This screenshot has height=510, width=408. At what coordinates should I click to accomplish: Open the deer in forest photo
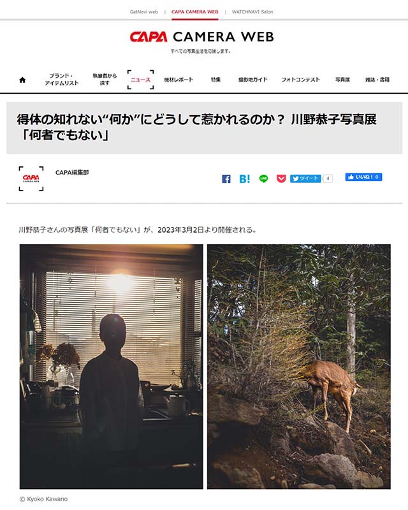click(299, 367)
